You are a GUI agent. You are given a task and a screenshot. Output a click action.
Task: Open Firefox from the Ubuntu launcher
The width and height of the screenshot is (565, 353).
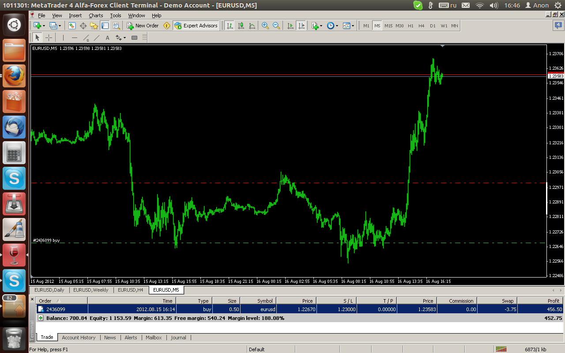(14, 76)
